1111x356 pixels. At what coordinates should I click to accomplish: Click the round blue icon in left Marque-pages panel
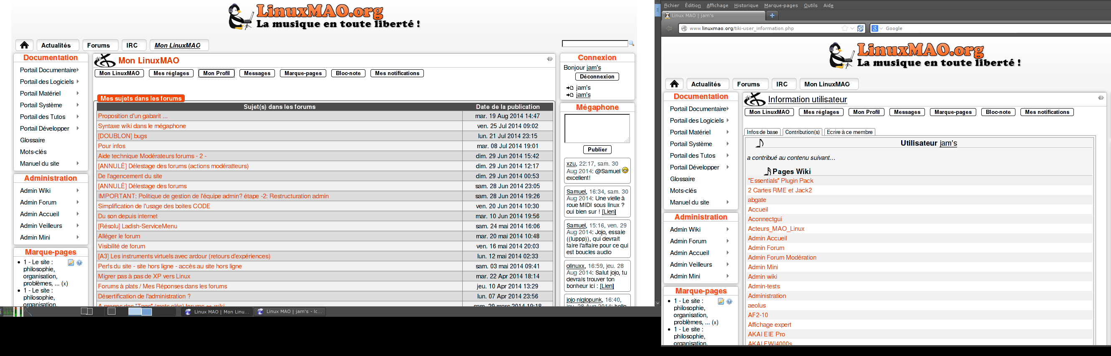(x=79, y=263)
